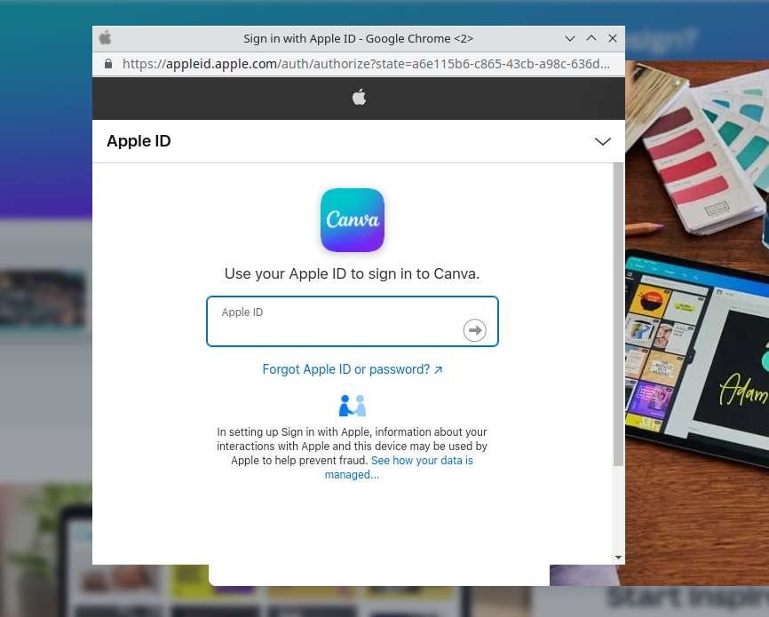The image size is (769, 617).
Task: Open the See how your data is managed link
Action: (400, 468)
